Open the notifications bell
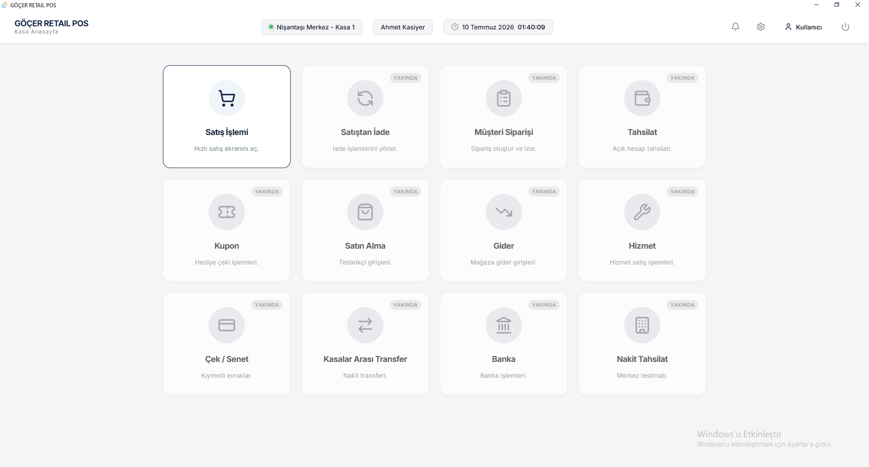 pyautogui.click(x=735, y=27)
